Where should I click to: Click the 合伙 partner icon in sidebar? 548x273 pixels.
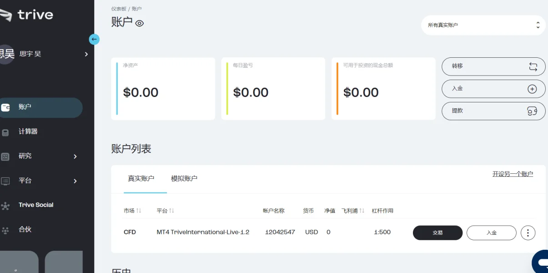point(5,230)
